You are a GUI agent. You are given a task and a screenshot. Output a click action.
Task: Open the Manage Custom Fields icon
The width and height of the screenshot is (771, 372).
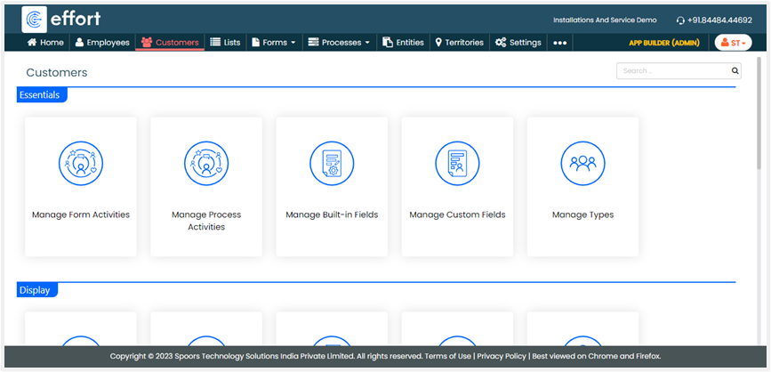coord(457,164)
